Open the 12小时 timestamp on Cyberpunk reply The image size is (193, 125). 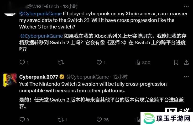coord(120,77)
